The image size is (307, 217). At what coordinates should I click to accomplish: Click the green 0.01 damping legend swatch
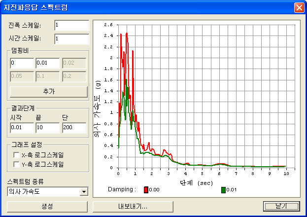(223, 190)
